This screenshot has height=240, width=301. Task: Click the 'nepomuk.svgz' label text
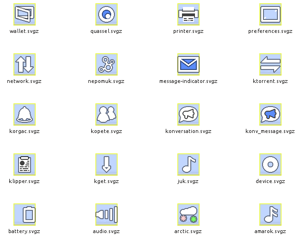tap(106, 82)
